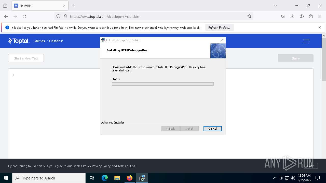Viewport: 326px width, 183px height.
Task: Open Firefox account icon
Action: (x=302, y=17)
